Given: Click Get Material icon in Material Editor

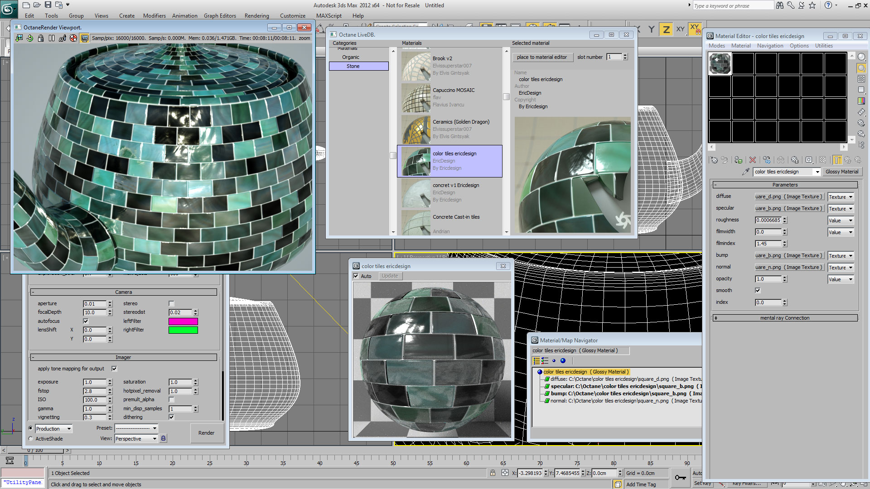Looking at the screenshot, I should pos(714,160).
